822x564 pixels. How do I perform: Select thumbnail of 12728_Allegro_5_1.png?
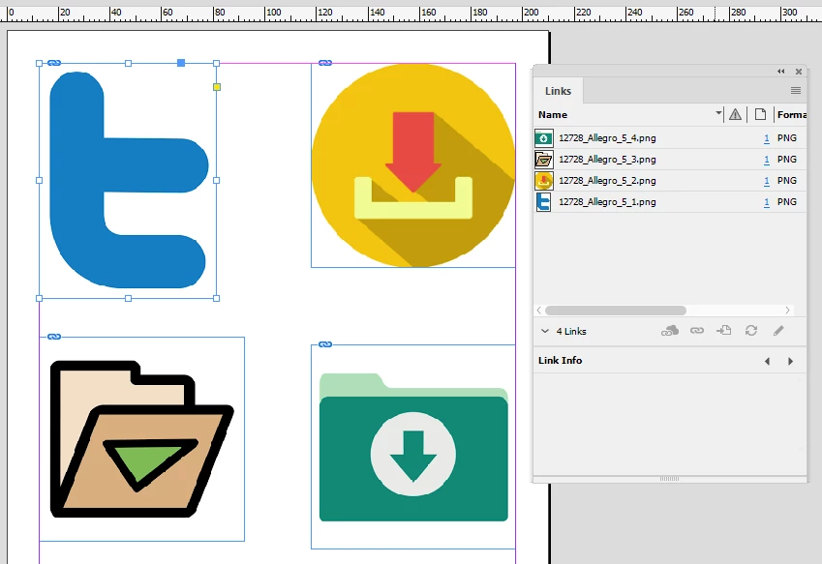(543, 201)
